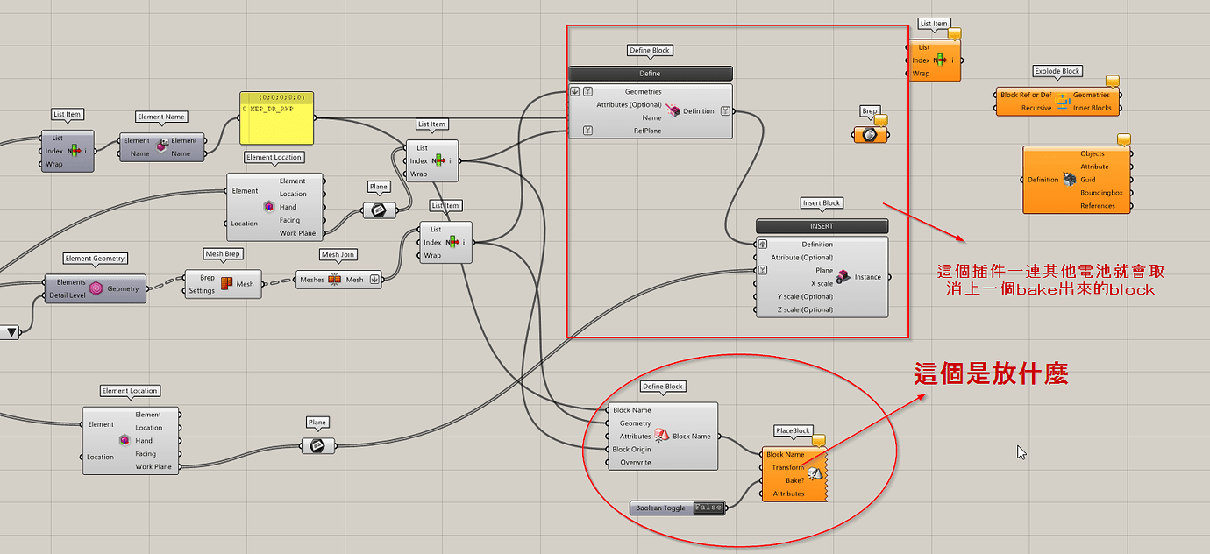Screen dimensions: 1210x554
Task: Click the Bake? input on PlaceBlock
Action: (x=794, y=480)
